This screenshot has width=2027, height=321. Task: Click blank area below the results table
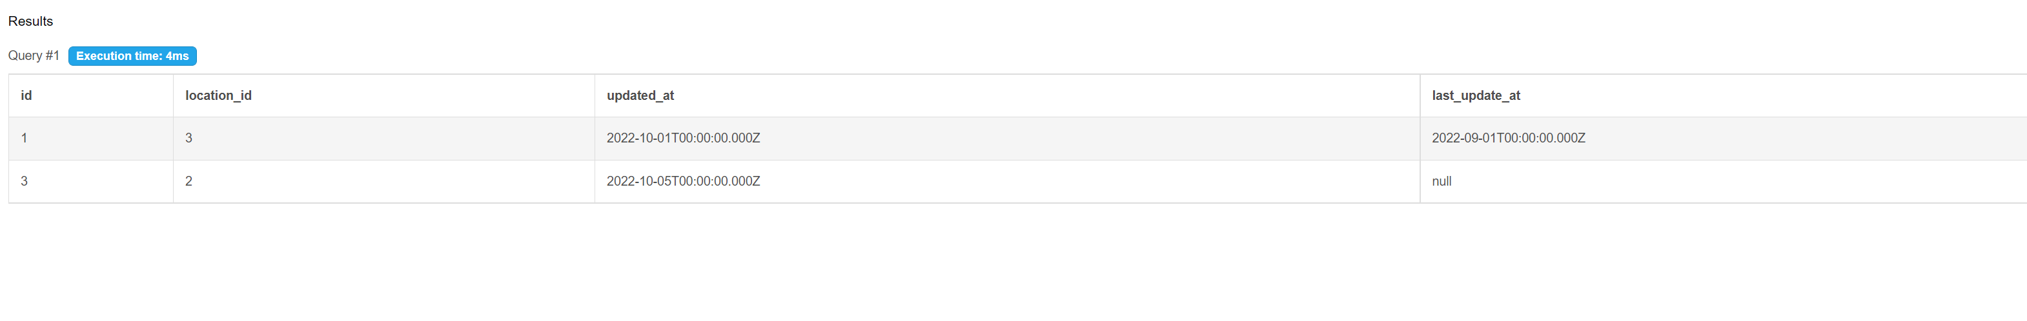pos(1013,263)
